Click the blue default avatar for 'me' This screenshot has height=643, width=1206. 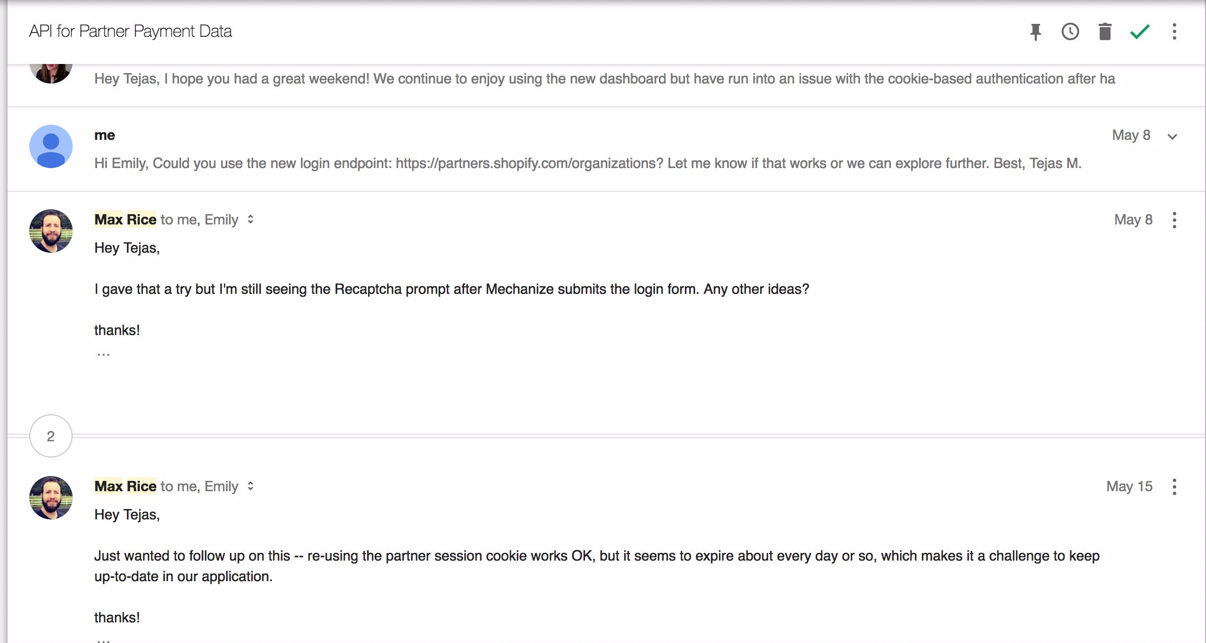51,146
